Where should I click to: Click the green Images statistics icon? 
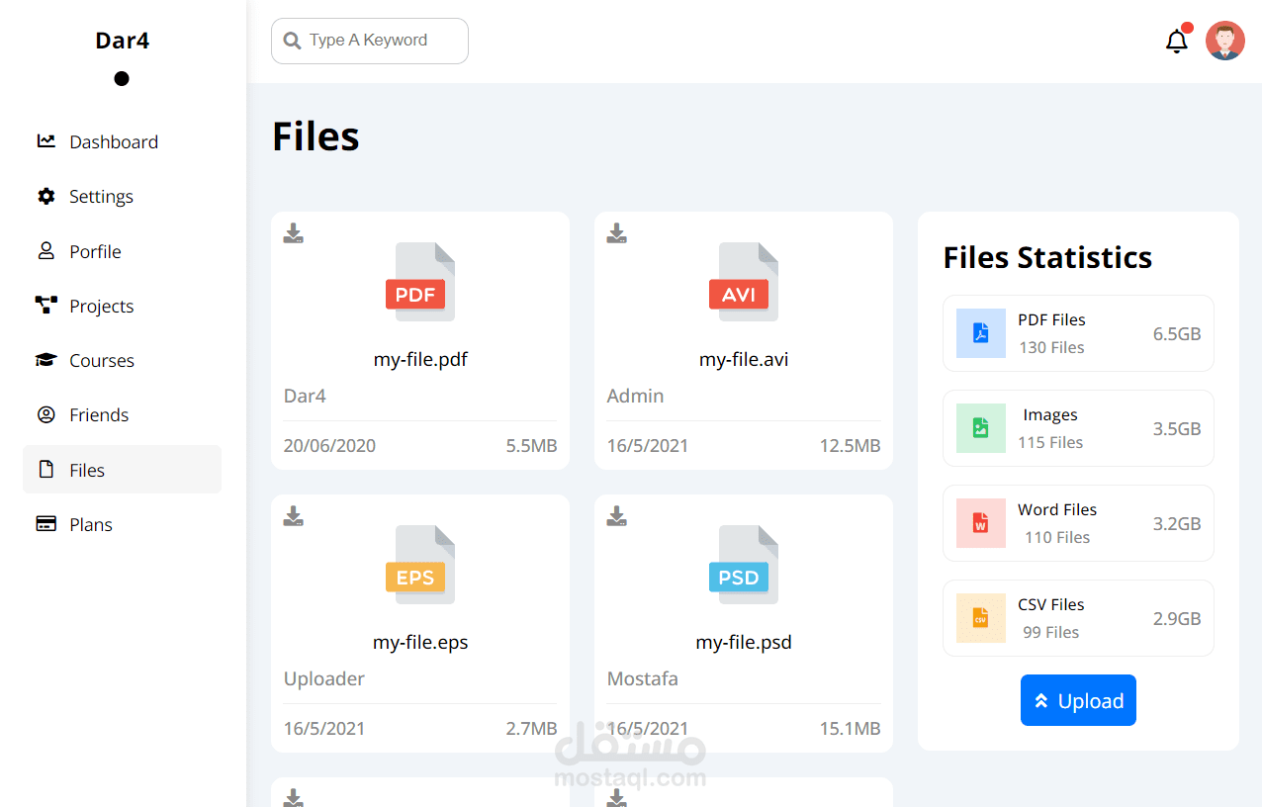pos(980,428)
